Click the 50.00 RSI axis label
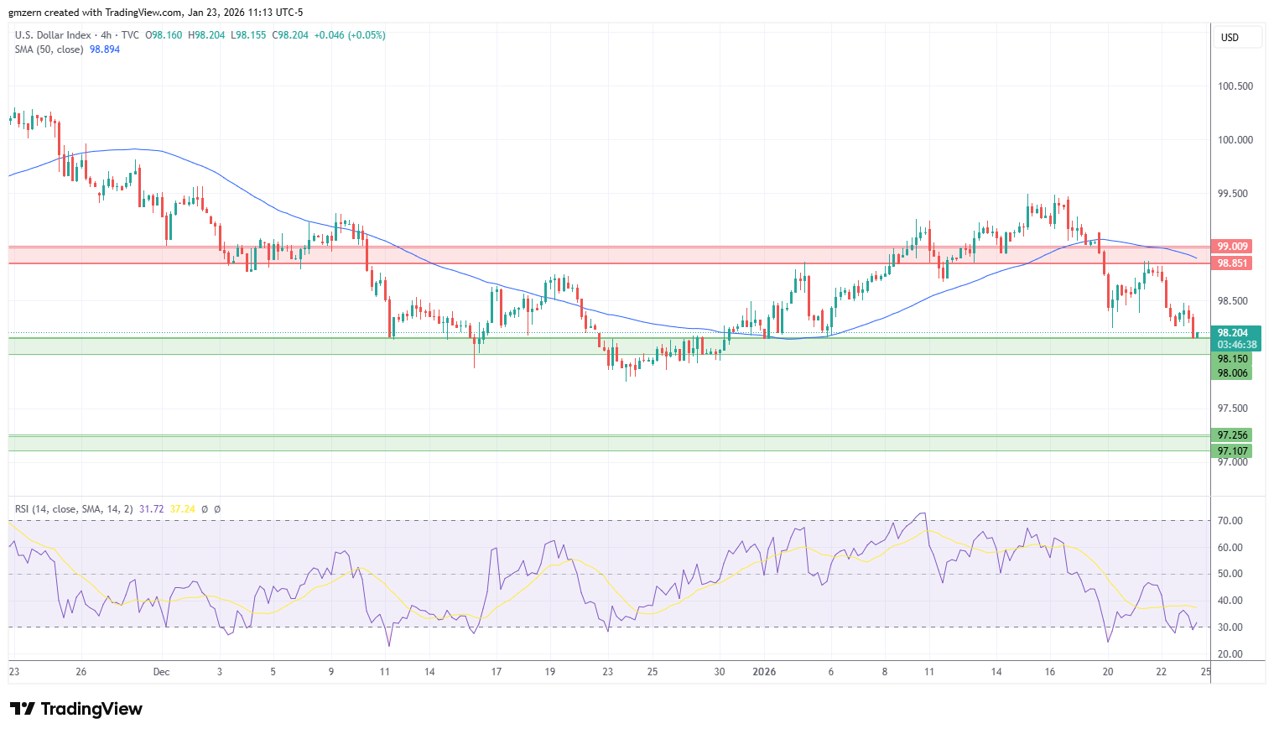Image resolution: width=1274 pixels, height=734 pixels. [x=1230, y=574]
